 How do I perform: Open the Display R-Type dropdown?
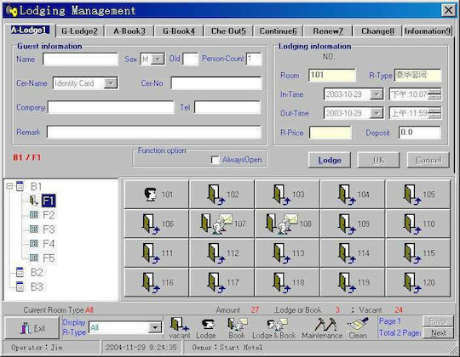point(155,327)
